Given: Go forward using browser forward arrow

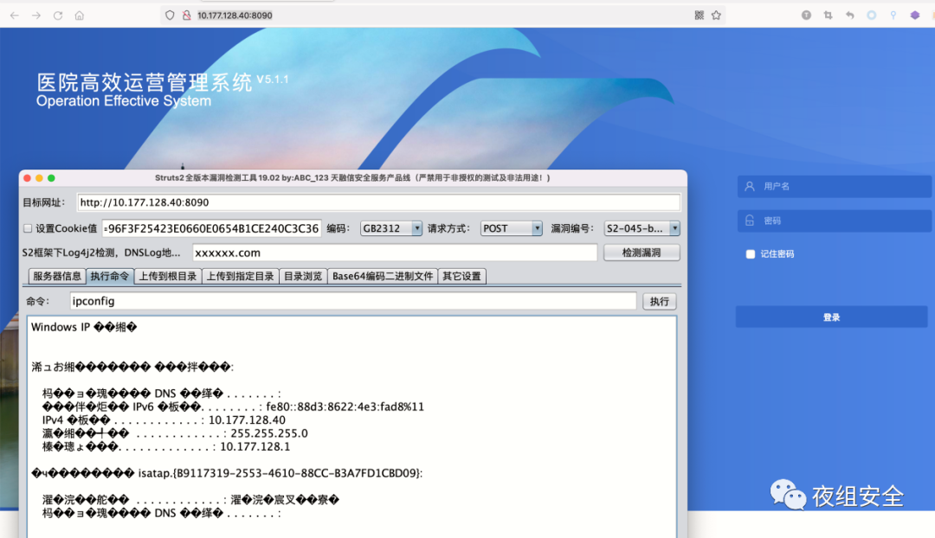Looking at the screenshot, I should click(x=36, y=16).
